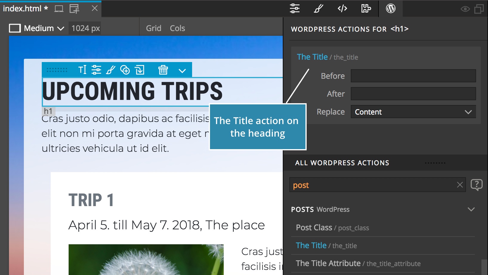This screenshot has width=488, height=275.
Task: Click the device size rectangle icon
Action: 15,28
